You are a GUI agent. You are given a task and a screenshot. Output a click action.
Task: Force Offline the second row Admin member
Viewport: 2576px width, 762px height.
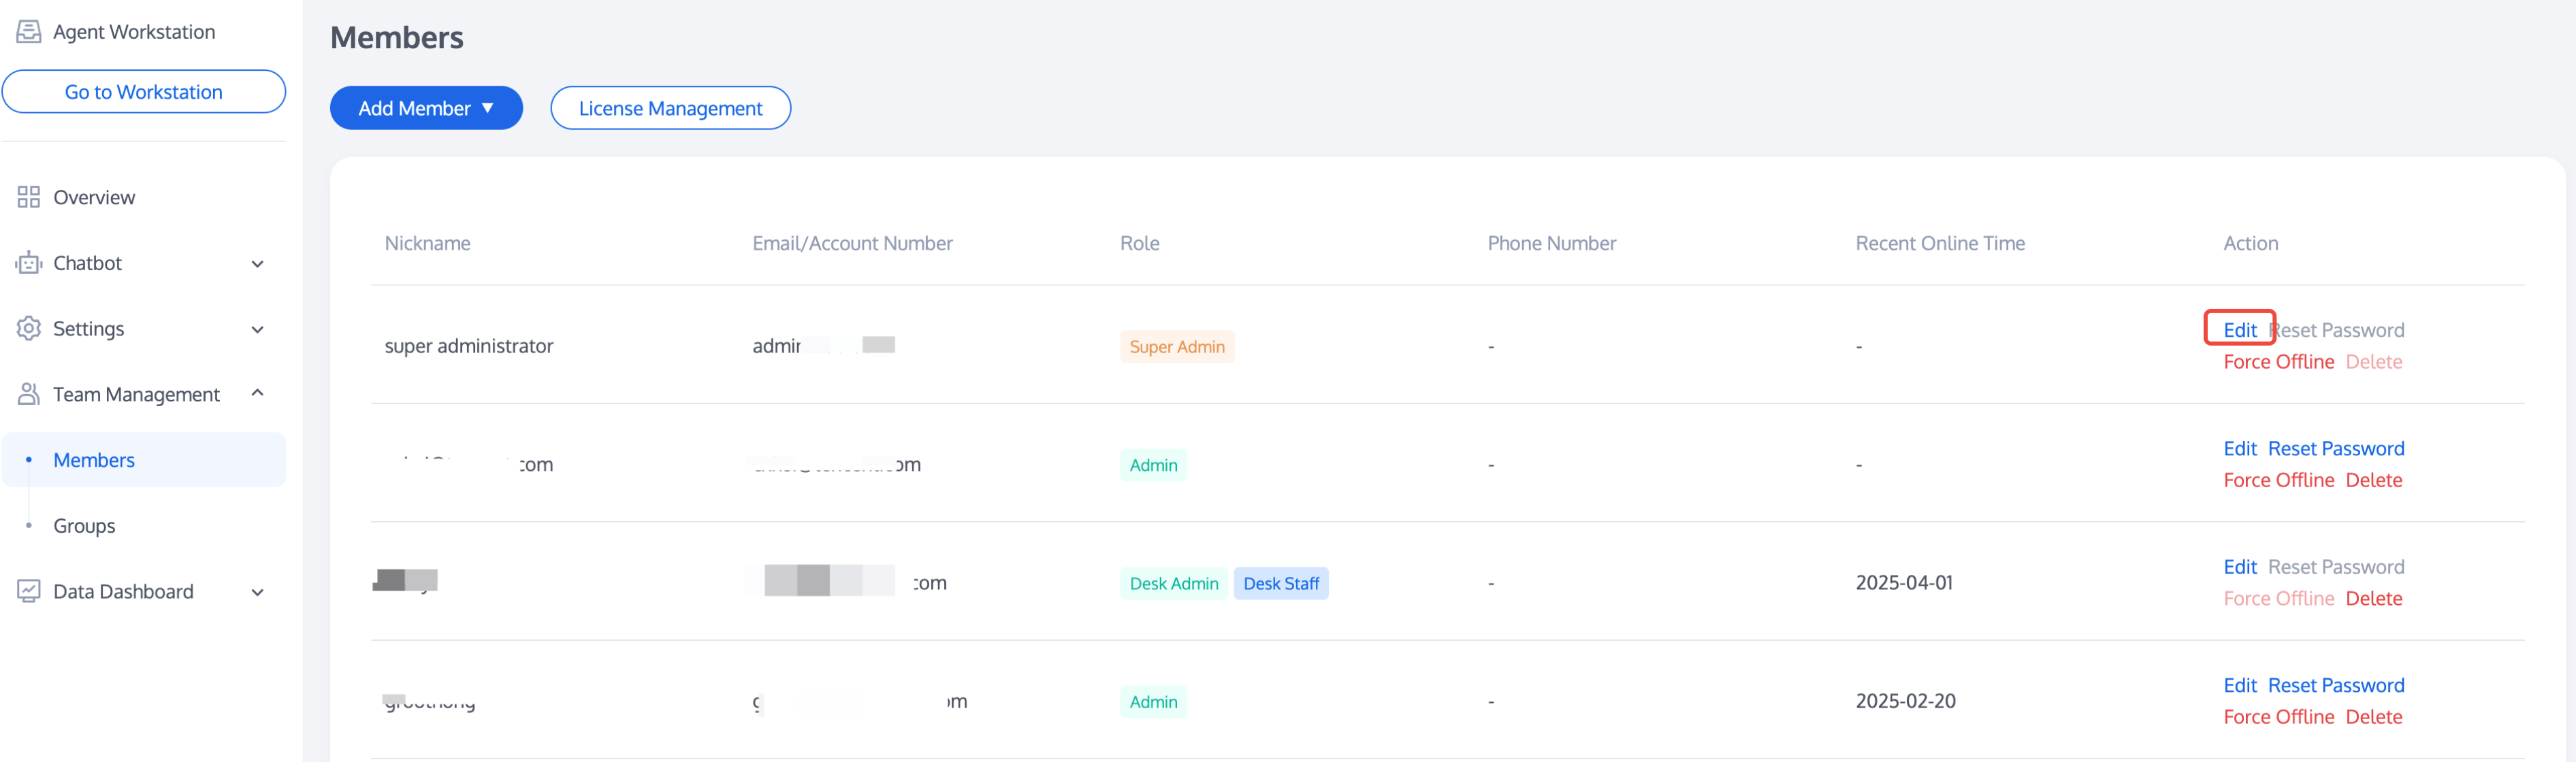[2278, 480]
